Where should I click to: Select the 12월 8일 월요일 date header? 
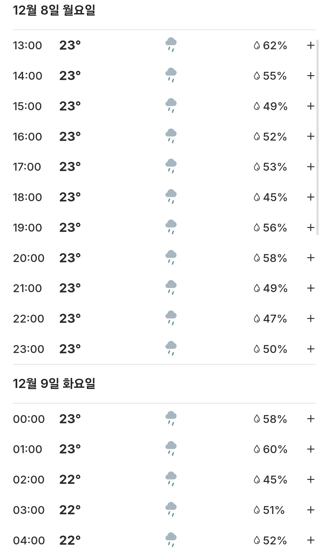(54, 10)
